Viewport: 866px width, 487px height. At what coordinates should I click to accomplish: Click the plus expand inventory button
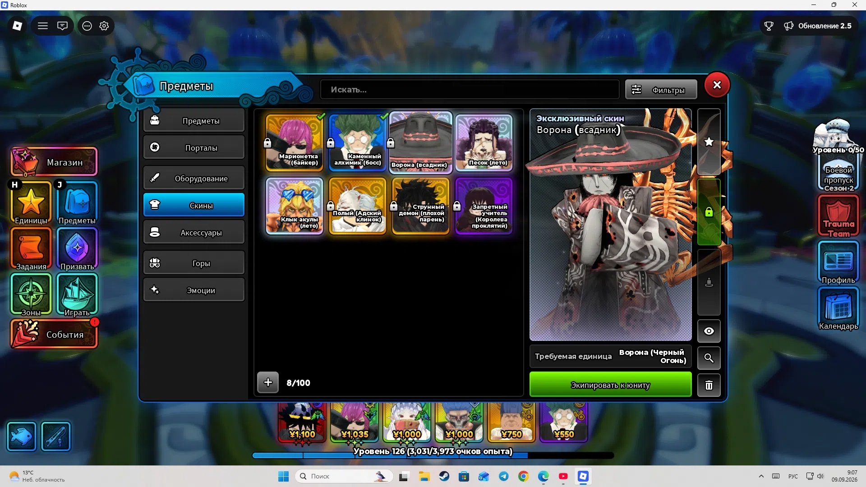coord(268,382)
